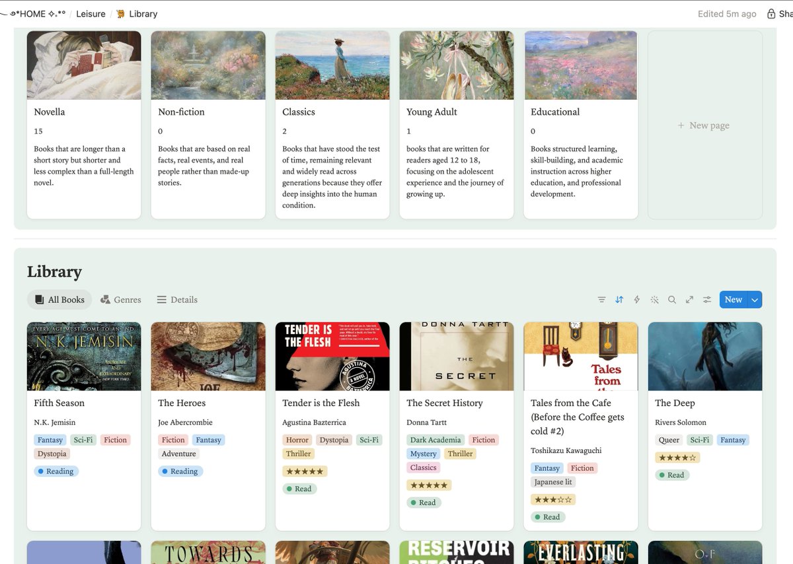Click Dystopia tag on Fifth Season
This screenshot has height=564, width=793.
tap(52, 454)
